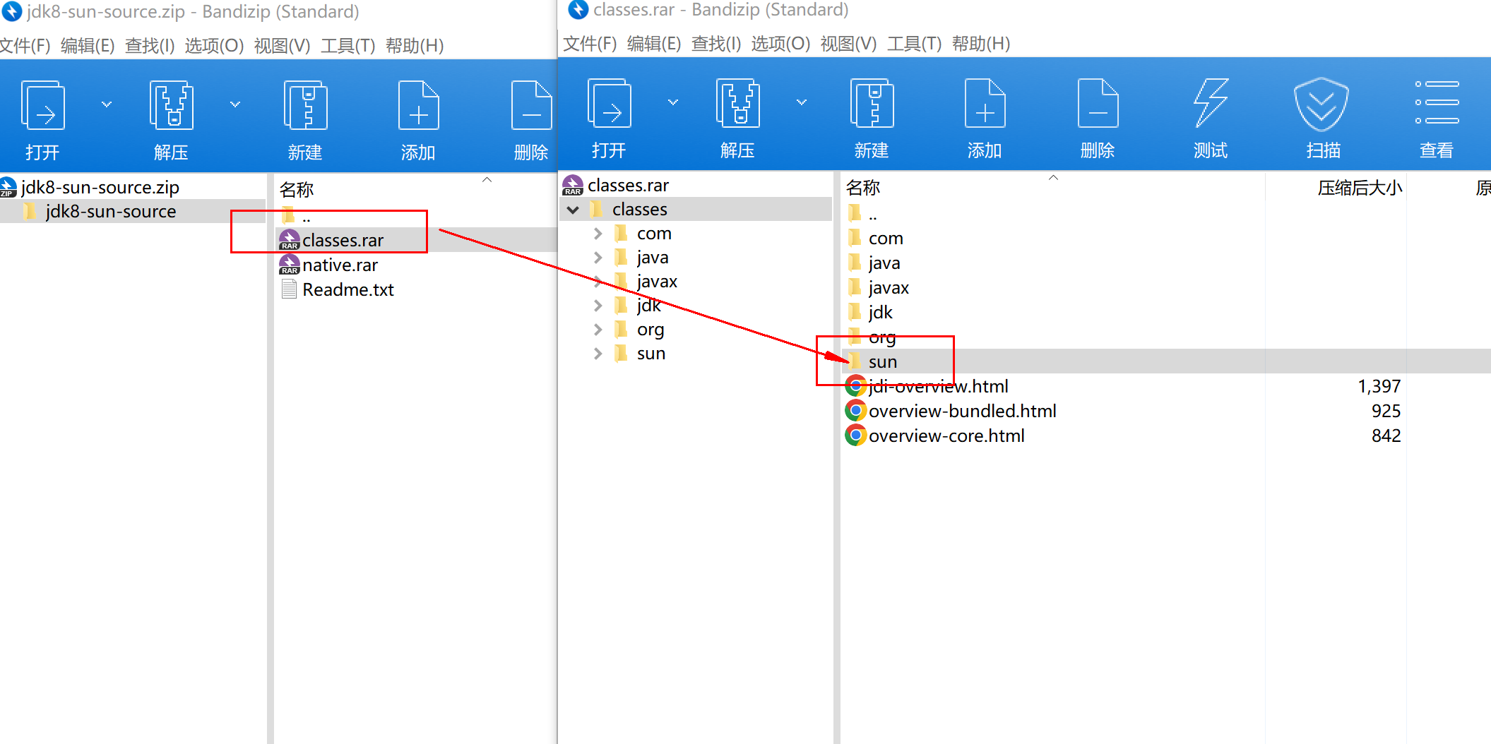Open 编辑(E) menu in classes.rar window
The height and width of the screenshot is (744, 1491).
pyautogui.click(x=654, y=44)
